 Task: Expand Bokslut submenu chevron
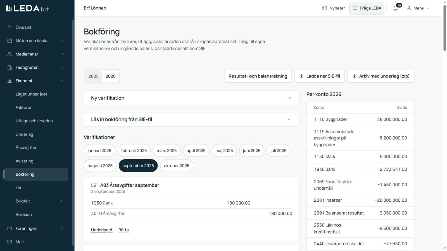point(62,201)
